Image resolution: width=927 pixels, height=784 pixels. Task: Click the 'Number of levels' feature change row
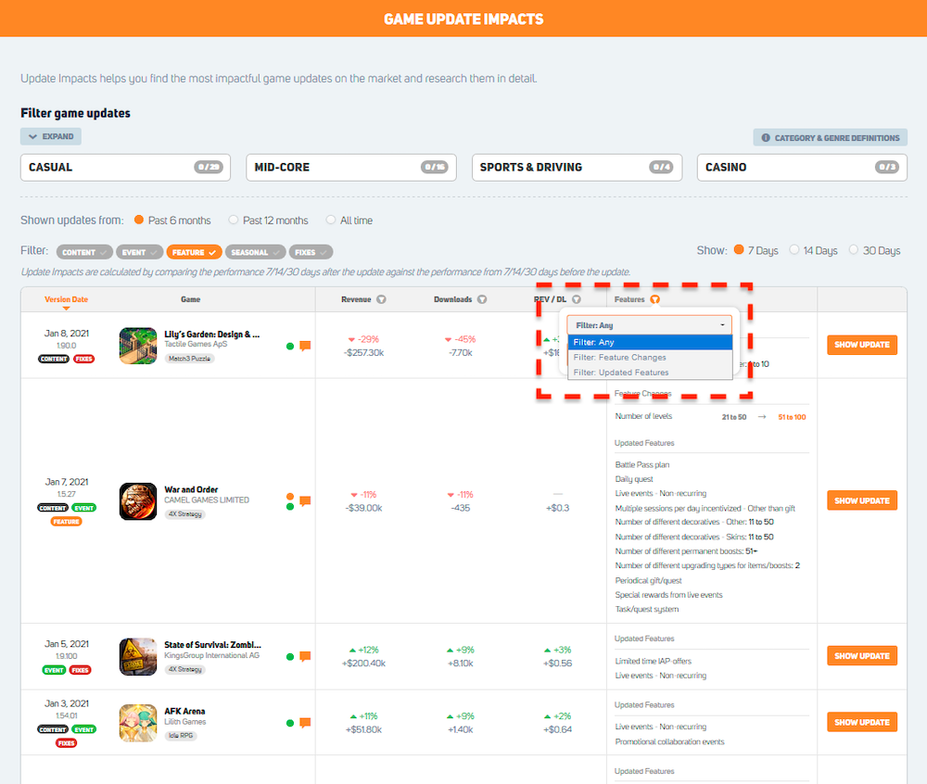point(710,416)
